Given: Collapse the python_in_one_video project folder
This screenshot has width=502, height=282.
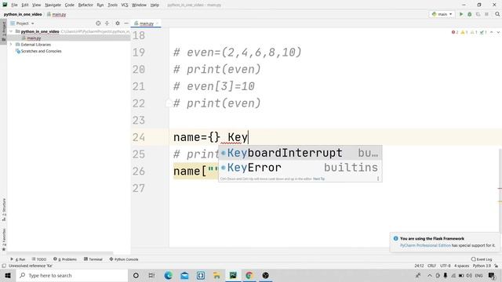Looking at the screenshot, I should coord(11,31).
